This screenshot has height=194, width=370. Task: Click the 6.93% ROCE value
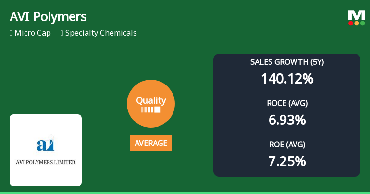(x=287, y=120)
